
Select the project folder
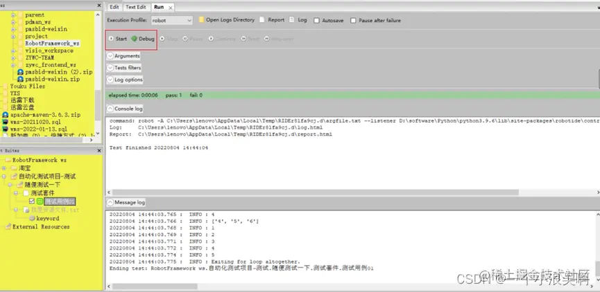pyautogui.click(x=36, y=36)
